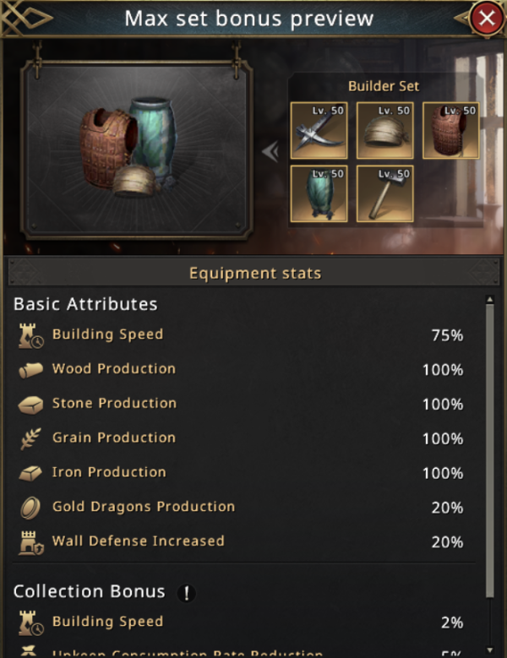507x658 pixels.
Task: Click the Collection Bonus Building Speed row
Action: tap(245, 623)
